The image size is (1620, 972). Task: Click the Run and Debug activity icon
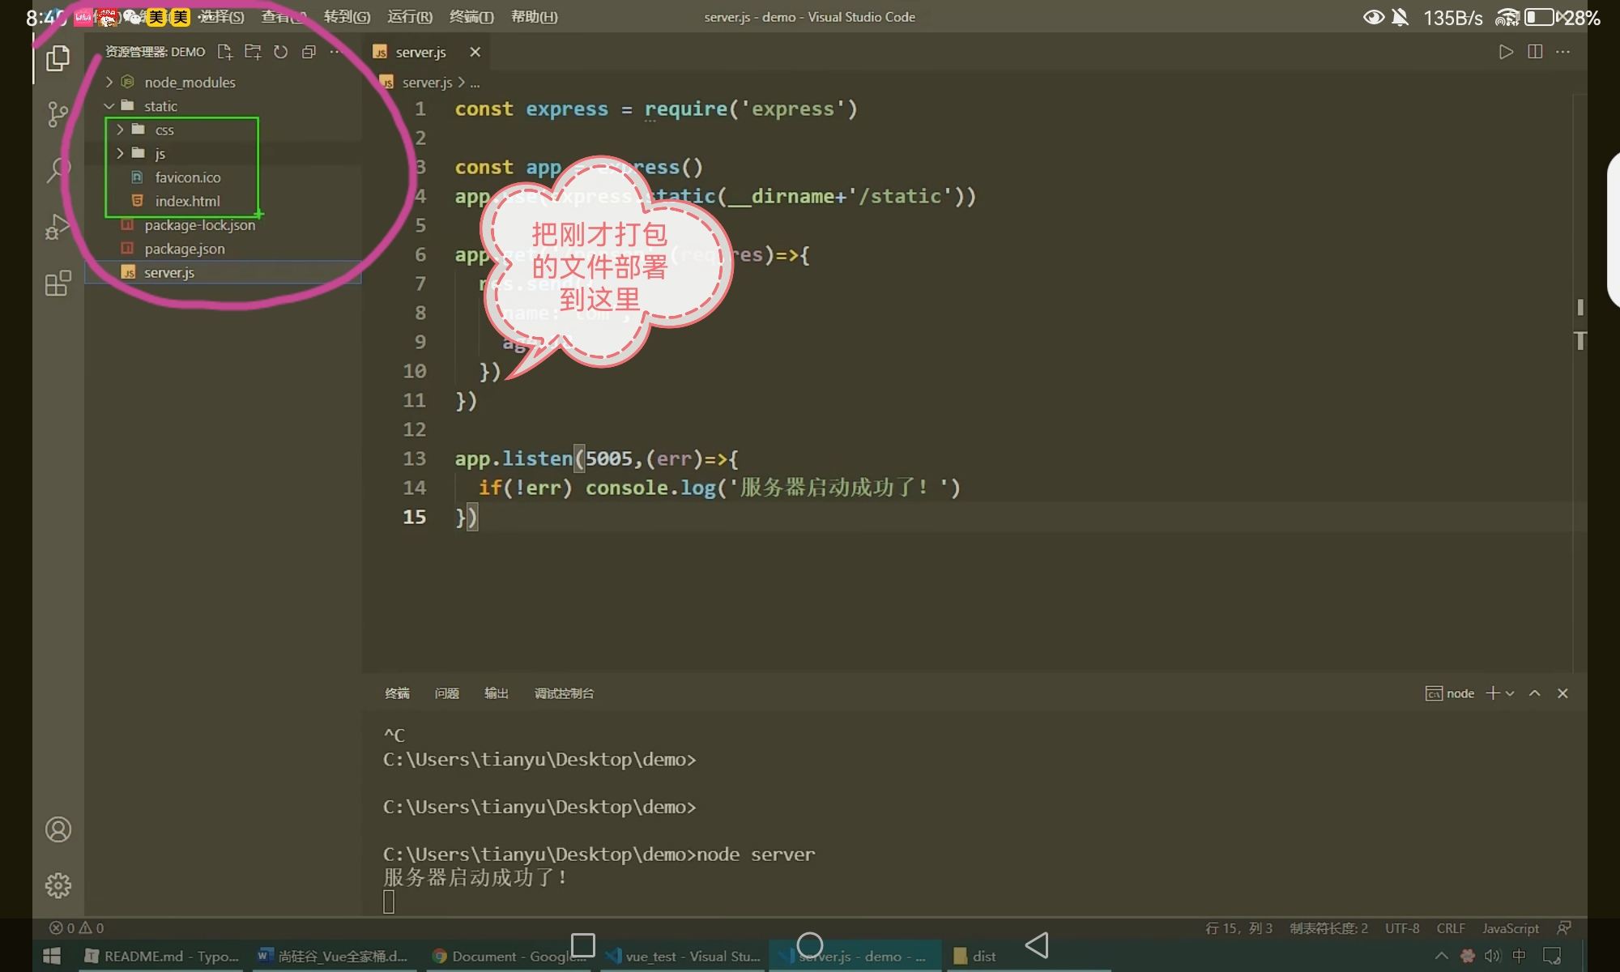(58, 227)
